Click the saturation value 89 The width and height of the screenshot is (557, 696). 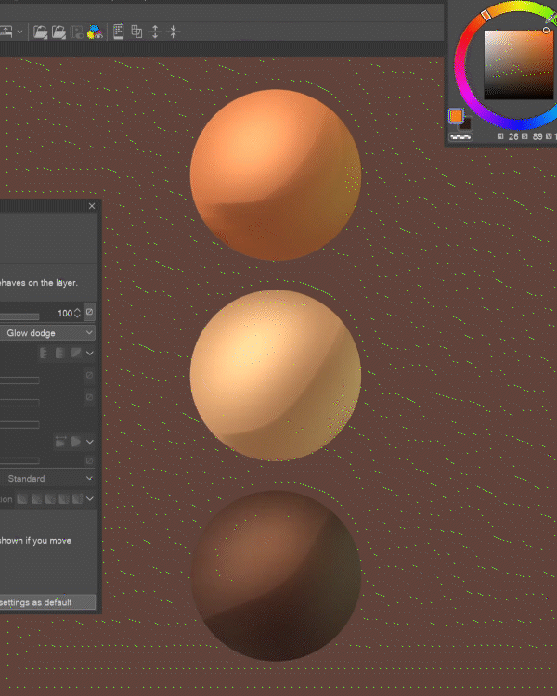[538, 136]
